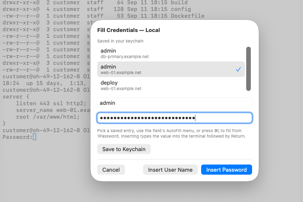Click the 'server {' line in terminal
Screen dimensions: 303x202
[x=16, y=97]
